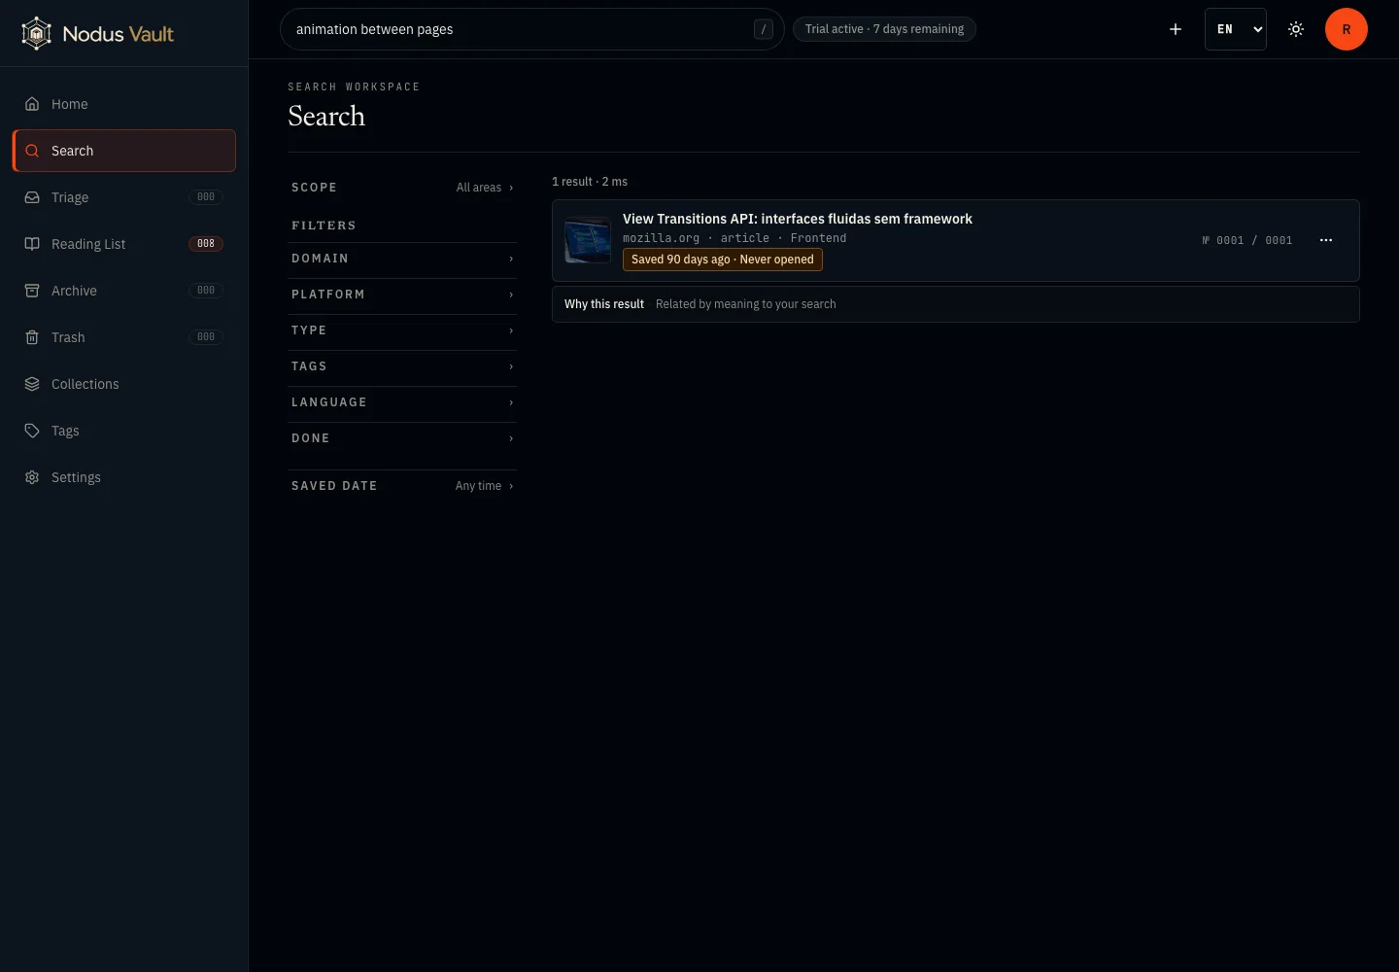Click the Settings gear icon
This screenshot has width=1399, height=972.
(x=32, y=477)
